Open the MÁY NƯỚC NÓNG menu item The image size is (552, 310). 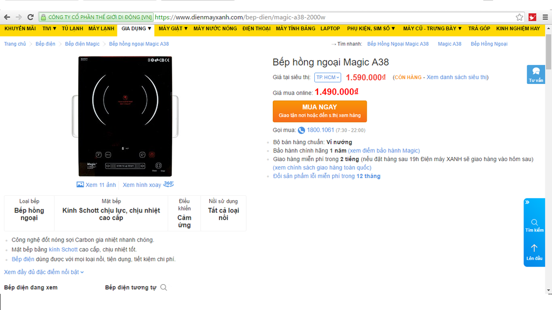(215, 29)
